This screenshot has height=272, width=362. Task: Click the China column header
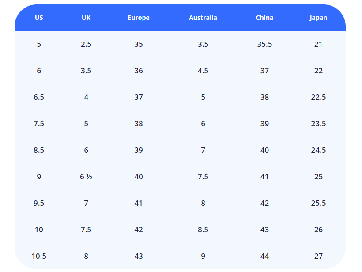click(264, 18)
